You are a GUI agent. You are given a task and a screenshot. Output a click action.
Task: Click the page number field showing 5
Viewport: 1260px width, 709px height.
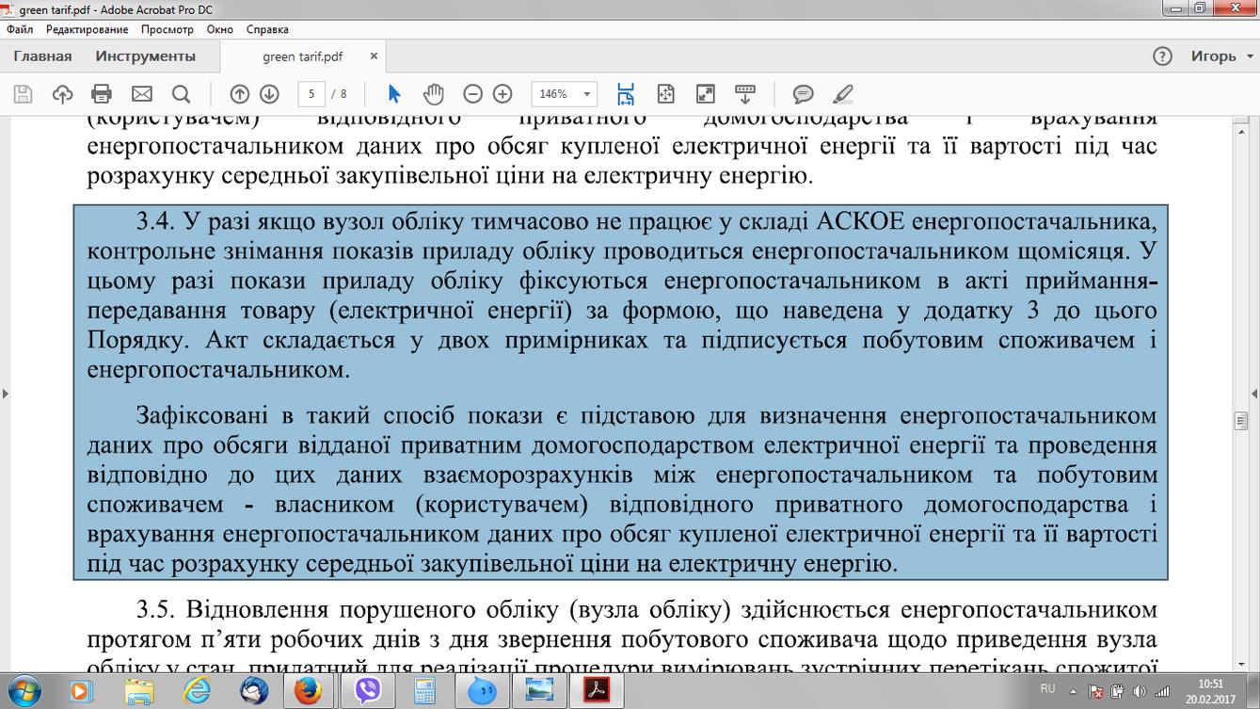click(311, 94)
